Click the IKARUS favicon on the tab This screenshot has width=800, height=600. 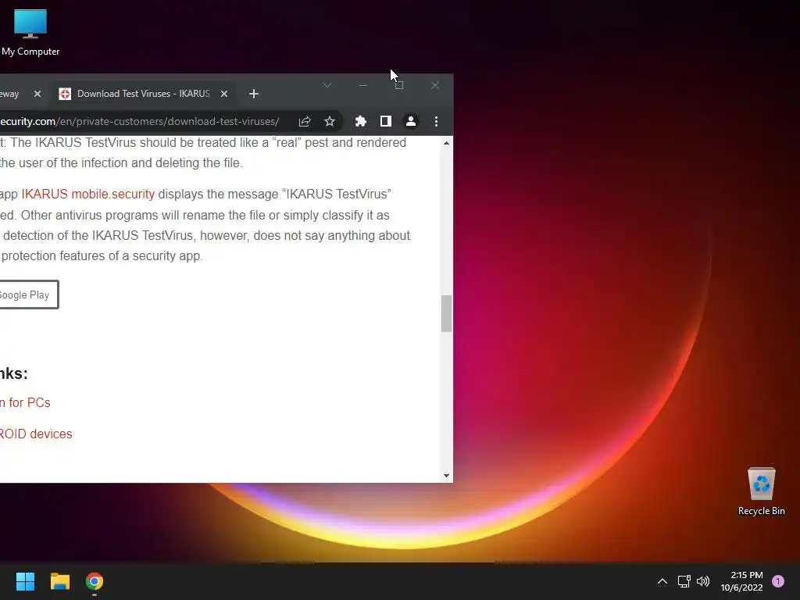[x=65, y=94]
